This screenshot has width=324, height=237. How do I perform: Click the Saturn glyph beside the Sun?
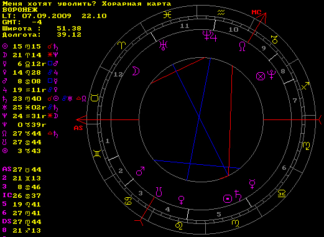238,195
